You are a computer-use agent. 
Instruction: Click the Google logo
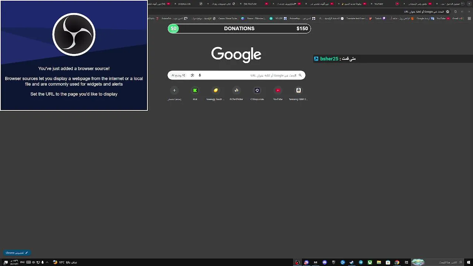coord(236,55)
